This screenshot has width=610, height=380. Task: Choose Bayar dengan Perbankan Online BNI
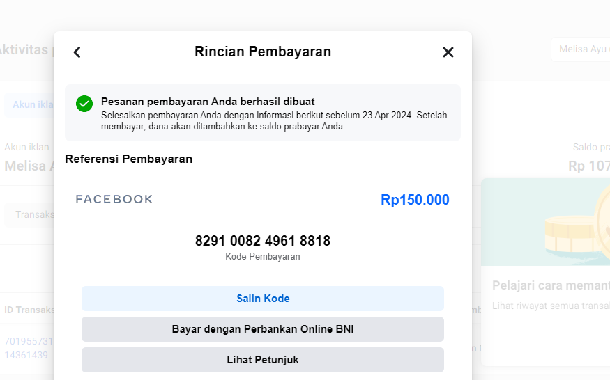click(x=263, y=329)
